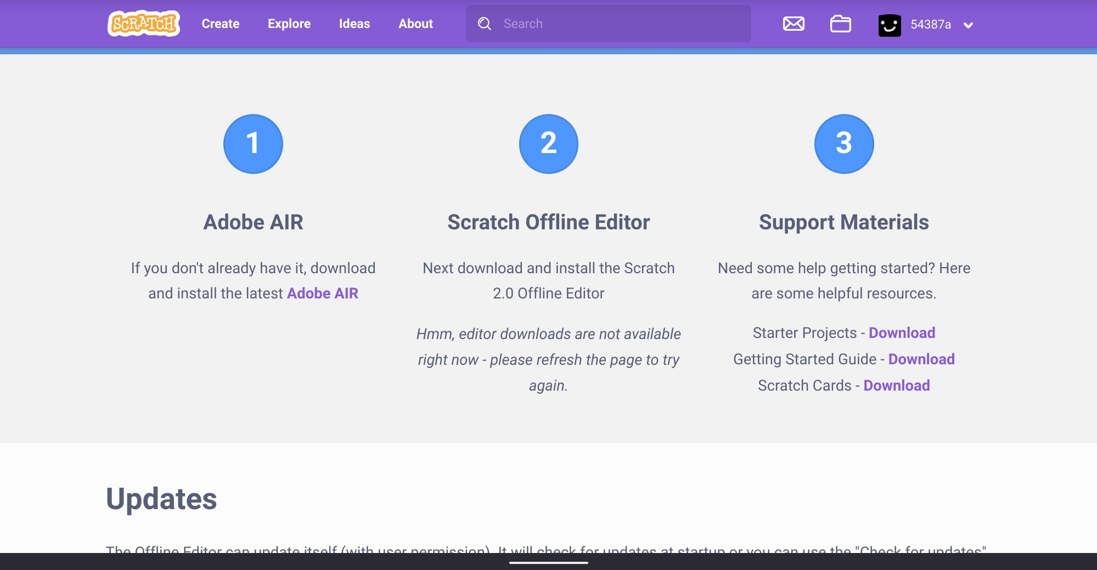Open the My Stuff folder icon
Image resolution: width=1097 pixels, height=570 pixels.
click(840, 24)
